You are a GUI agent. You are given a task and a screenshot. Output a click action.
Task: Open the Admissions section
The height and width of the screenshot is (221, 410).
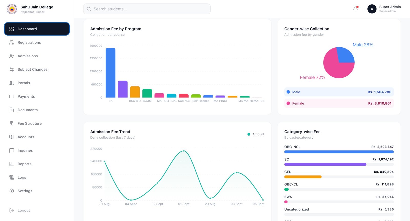(x=37, y=56)
